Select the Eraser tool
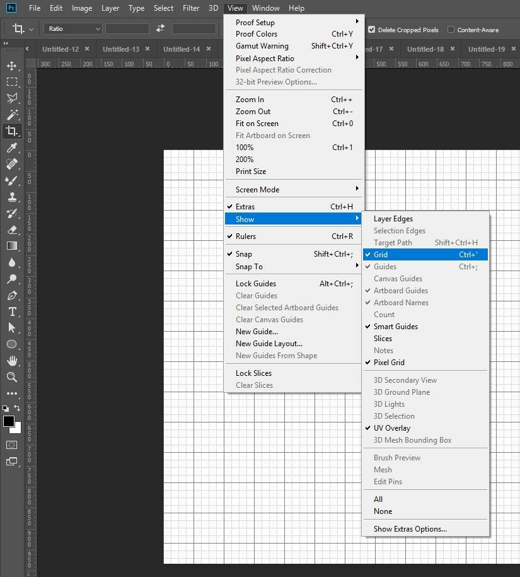Screen dimensions: 520x577 coord(11,230)
